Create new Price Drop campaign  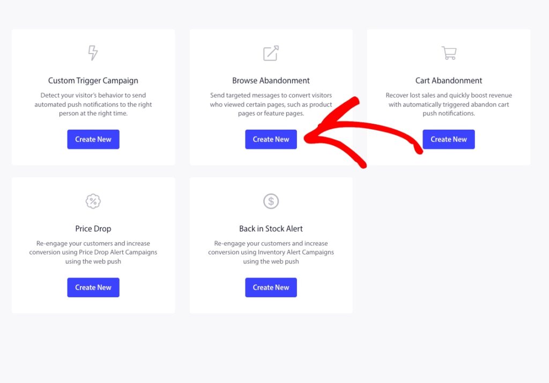click(x=93, y=288)
